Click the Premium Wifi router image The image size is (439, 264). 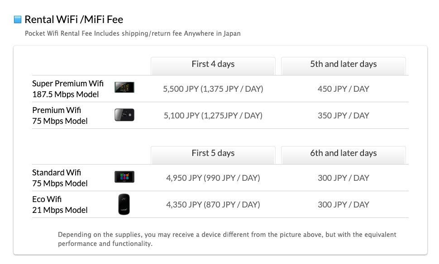(124, 115)
